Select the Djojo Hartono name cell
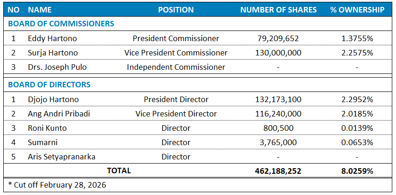Viewport: 396px width, 195px height. 53,99
